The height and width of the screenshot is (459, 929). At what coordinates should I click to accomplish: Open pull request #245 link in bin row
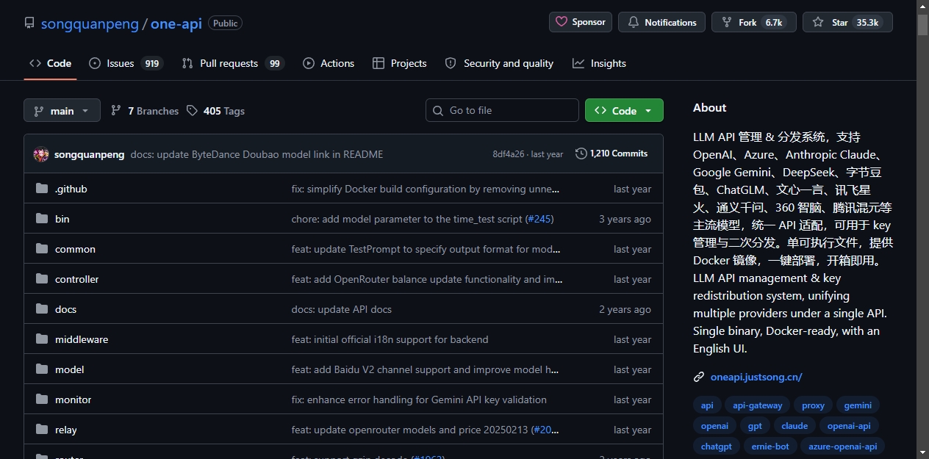pyautogui.click(x=539, y=219)
